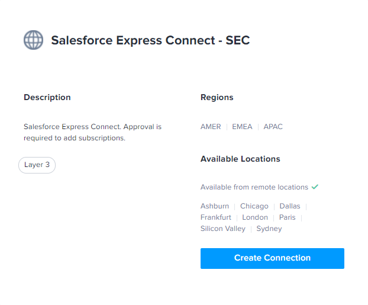Click the globe icon beside the title
This screenshot has width=368, height=305.
[x=33, y=40]
